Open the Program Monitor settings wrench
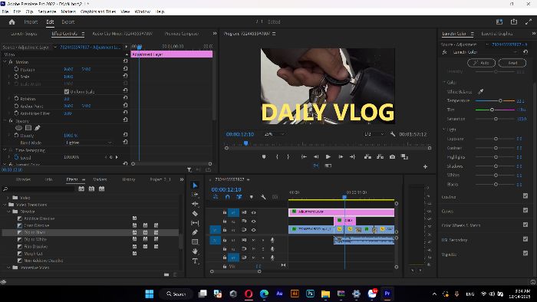This screenshot has width=537, height=302. tap(393, 134)
